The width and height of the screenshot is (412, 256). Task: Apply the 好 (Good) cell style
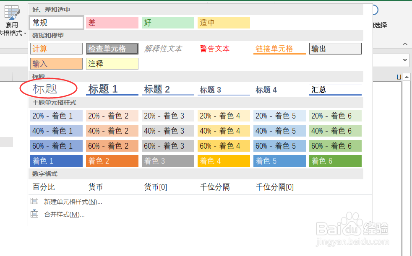tap(168, 22)
